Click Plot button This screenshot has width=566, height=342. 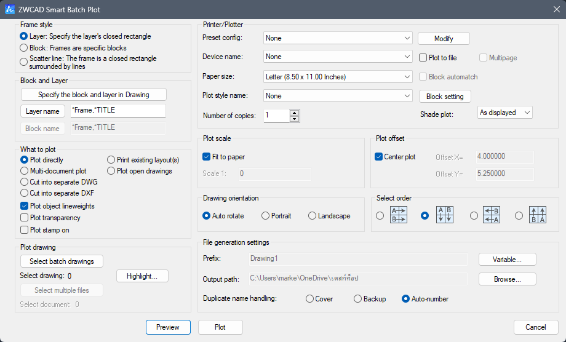point(220,327)
